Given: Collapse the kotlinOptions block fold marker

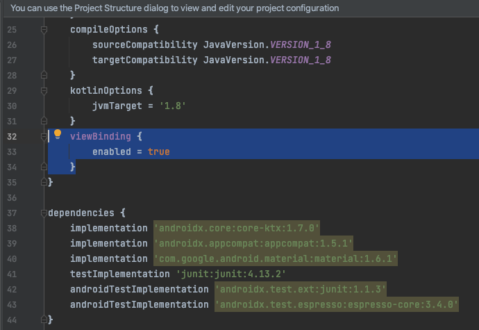Looking at the screenshot, I should click(44, 91).
